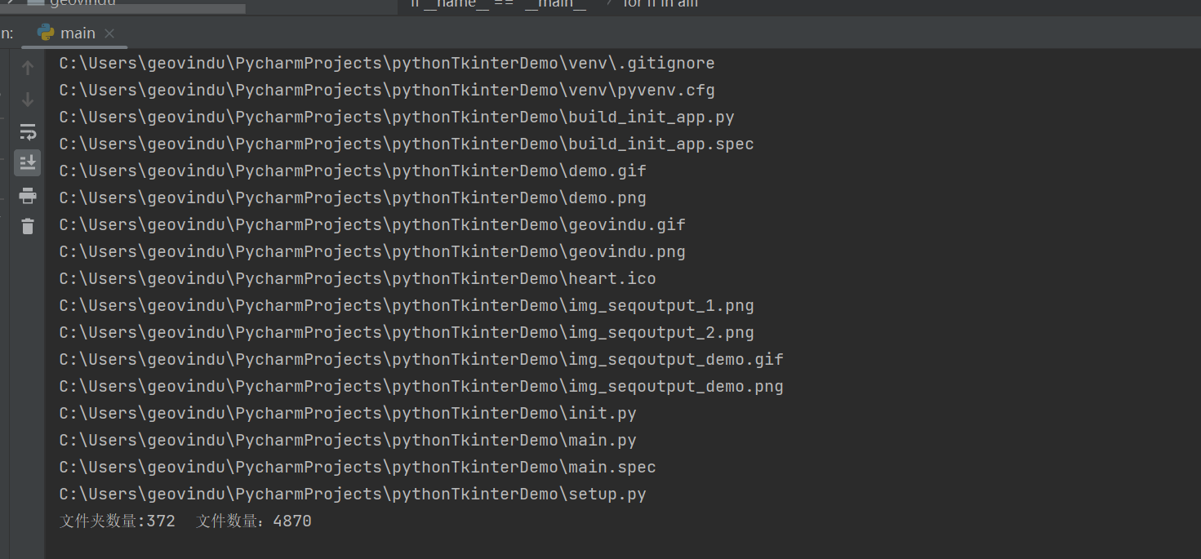The image size is (1201, 559).
Task: Click the up the stack trace arrow
Action: point(28,68)
